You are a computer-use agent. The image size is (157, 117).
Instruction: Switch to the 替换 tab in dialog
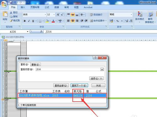pyautogui.click(x=35, y=64)
